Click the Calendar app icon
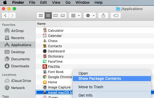The image size is (154, 98). click(x=45, y=36)
